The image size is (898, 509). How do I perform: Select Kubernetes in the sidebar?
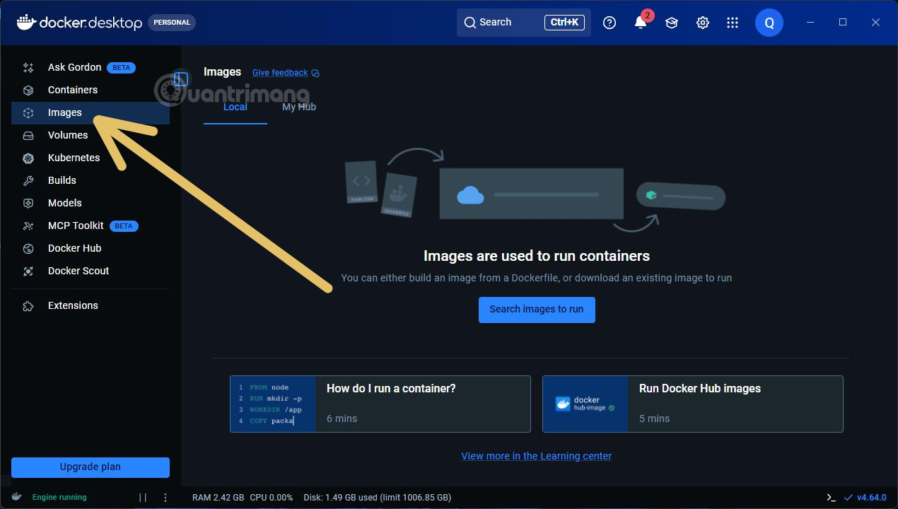pos(91,158)
